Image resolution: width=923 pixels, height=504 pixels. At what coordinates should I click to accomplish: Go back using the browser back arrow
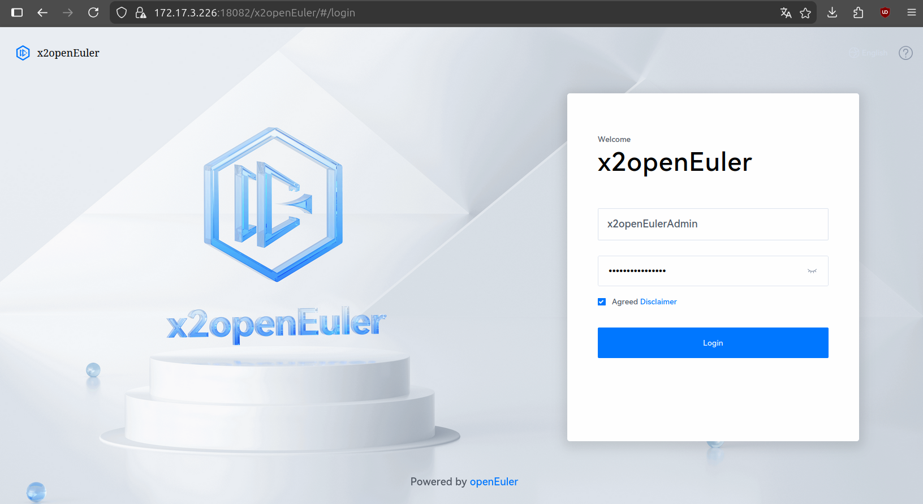tap(42, 12)
